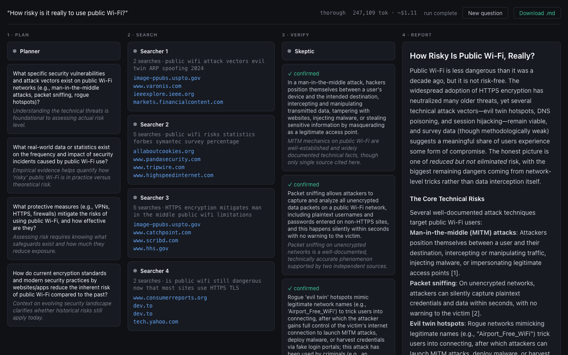Click the Skeptic status dot
This screenshot has height=355, width=568.
coord(289,51)
